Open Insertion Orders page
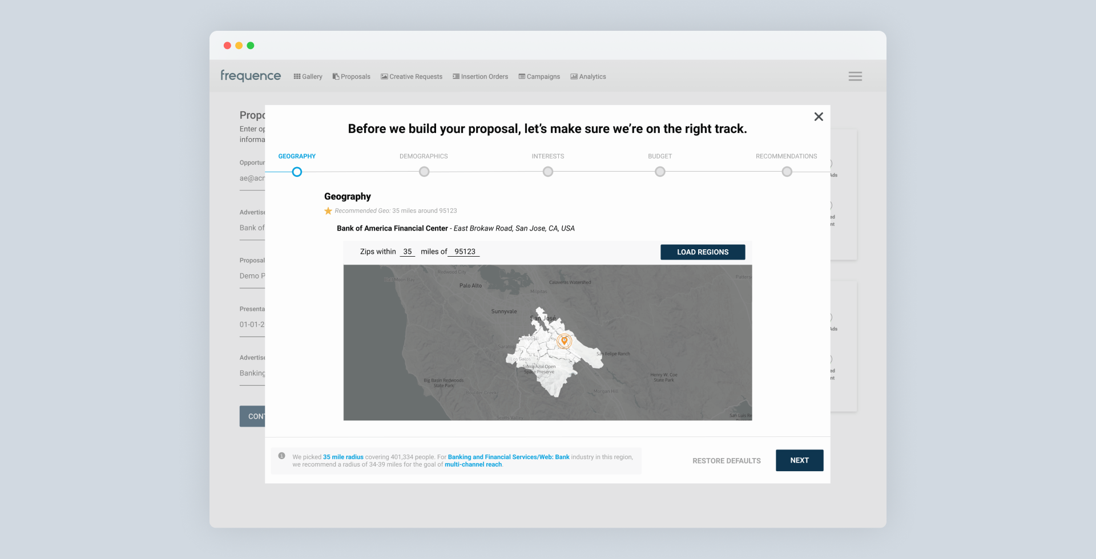1096x559 pixels. click(480, 76)
